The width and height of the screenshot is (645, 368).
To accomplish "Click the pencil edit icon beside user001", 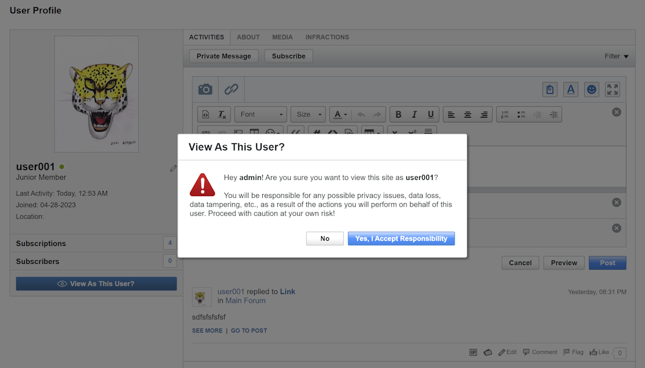I will 173,168.
